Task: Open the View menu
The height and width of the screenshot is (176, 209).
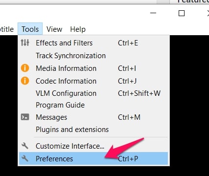Action: coord(54,29)
